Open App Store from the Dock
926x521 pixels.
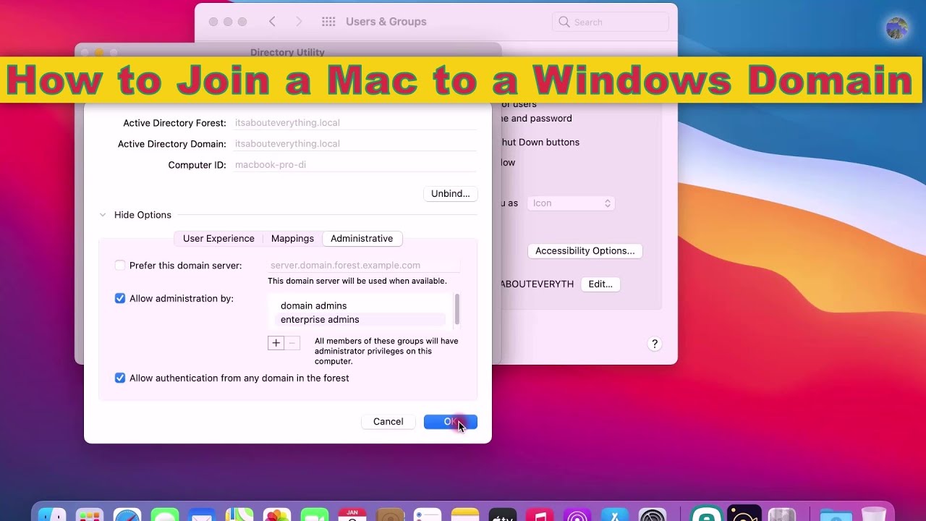[x=616, y=515]
